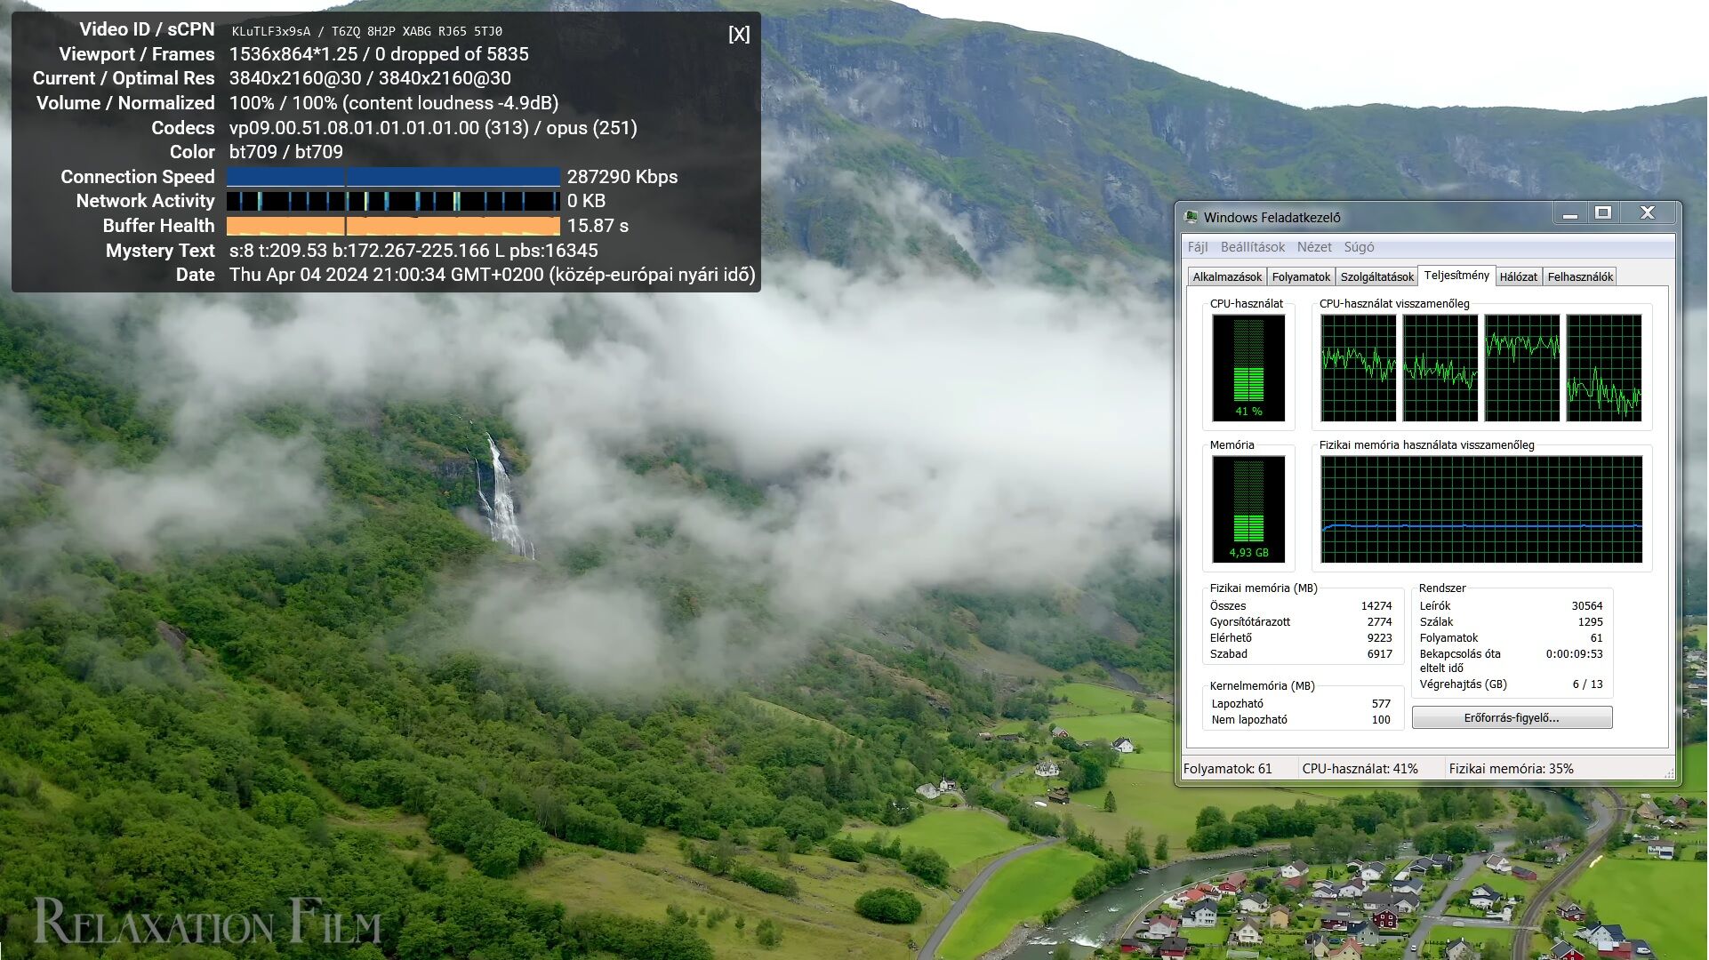Close the Windows Feladatkezelő window
1709x960 pixels.
tap(1648, 213)
